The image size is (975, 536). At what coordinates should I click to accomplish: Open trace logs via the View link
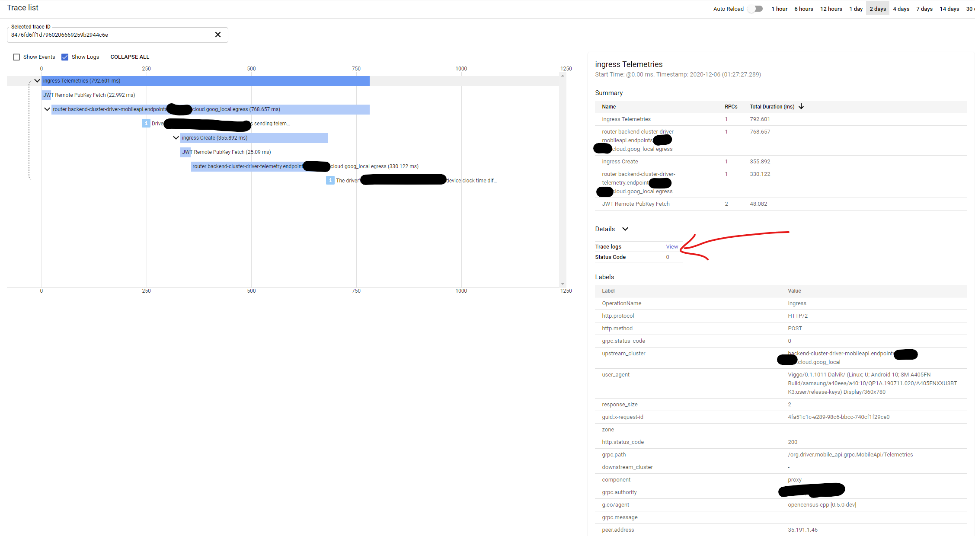tap(672, 246)
